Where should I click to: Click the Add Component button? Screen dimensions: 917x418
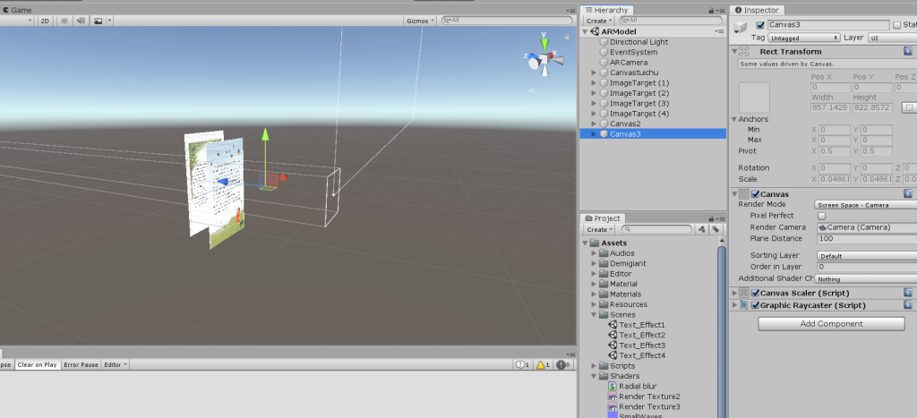tap(831, 324)
